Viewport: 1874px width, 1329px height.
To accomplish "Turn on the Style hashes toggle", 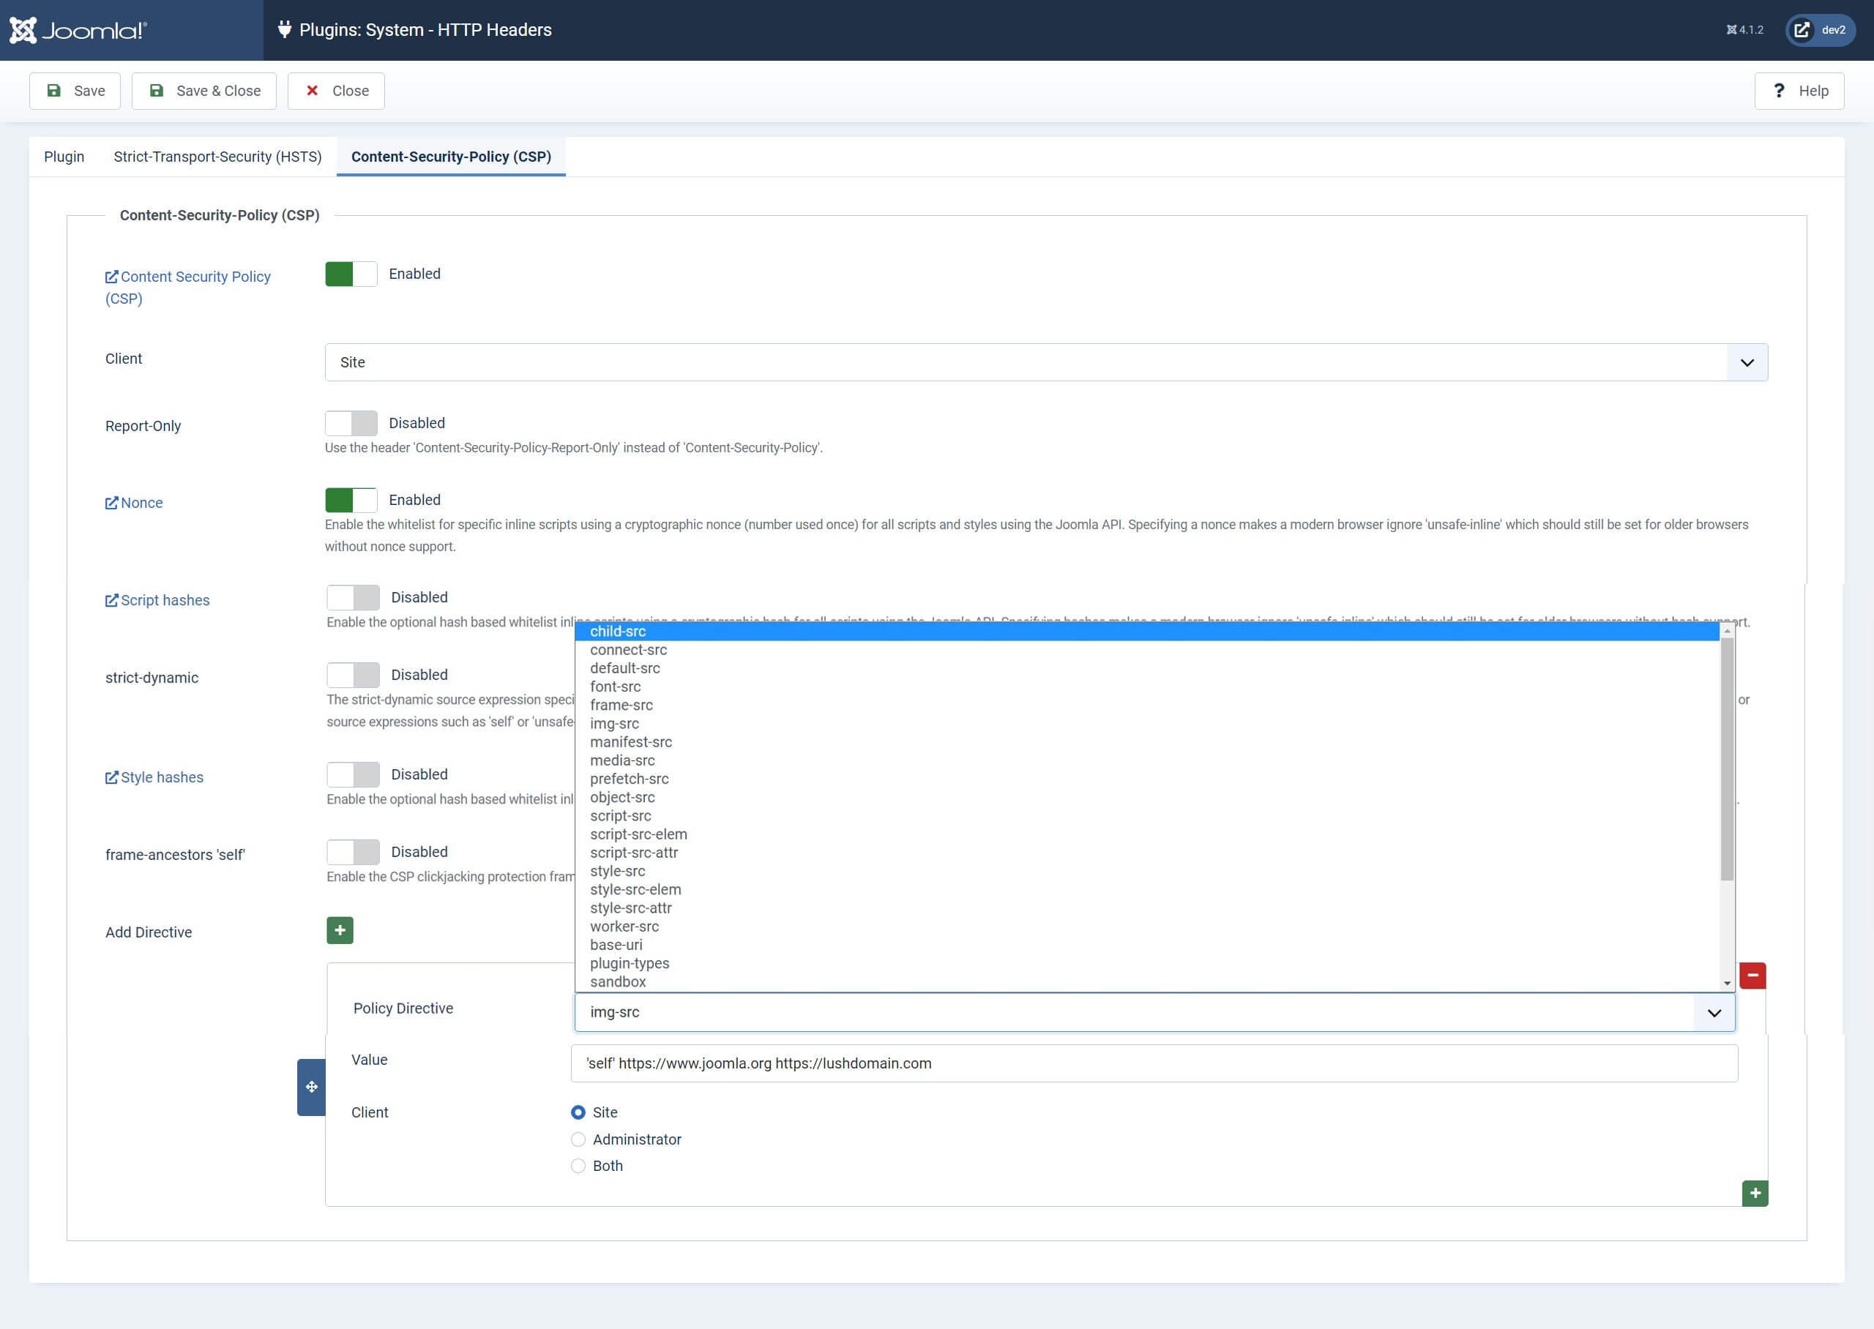I will click(352, 774).
